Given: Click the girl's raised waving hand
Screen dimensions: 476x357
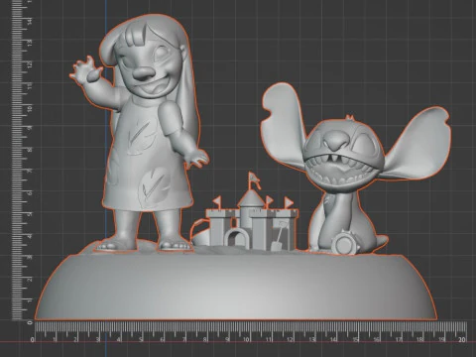Looking at the screenshot, I should pos(86,71).
